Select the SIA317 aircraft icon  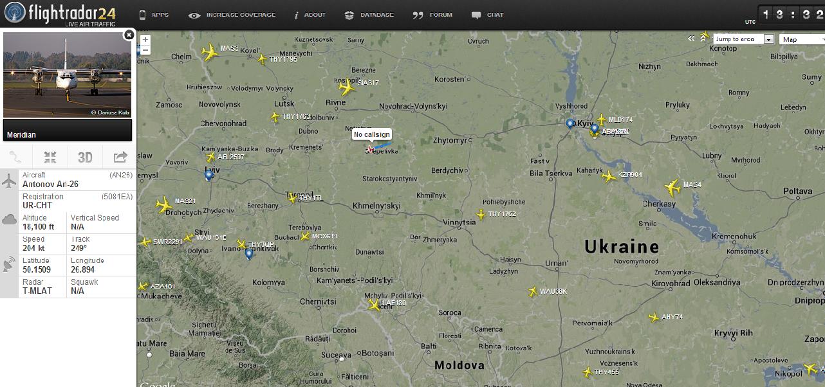point(346,87)
